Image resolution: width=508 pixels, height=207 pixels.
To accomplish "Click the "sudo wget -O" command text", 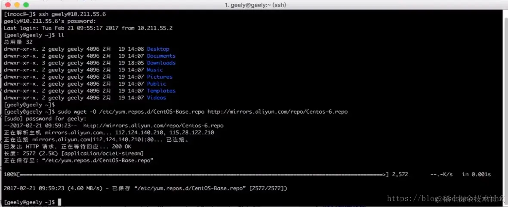I will tap(77, 112).
